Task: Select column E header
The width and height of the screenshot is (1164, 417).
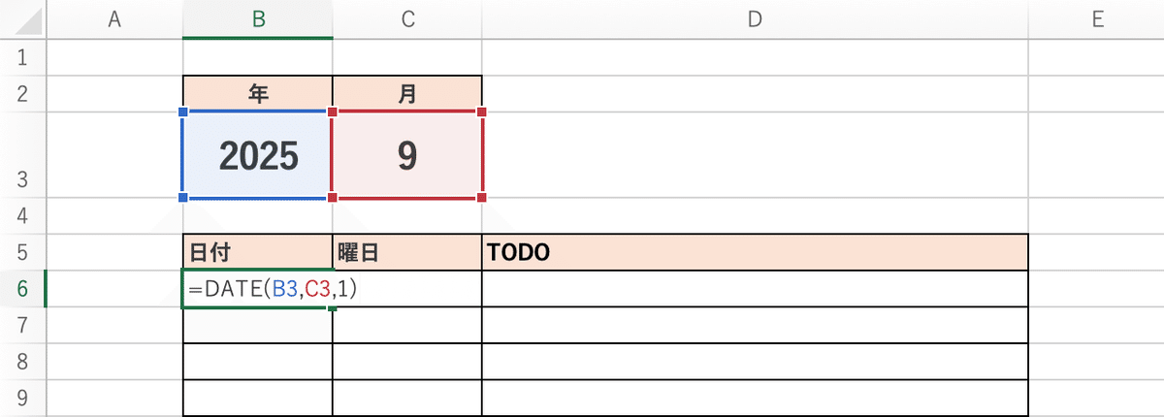Action: (x=1096, y=19)
